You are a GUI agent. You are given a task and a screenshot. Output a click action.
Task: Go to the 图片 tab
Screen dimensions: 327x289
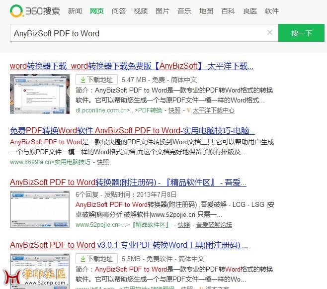(x=163, y=11)
